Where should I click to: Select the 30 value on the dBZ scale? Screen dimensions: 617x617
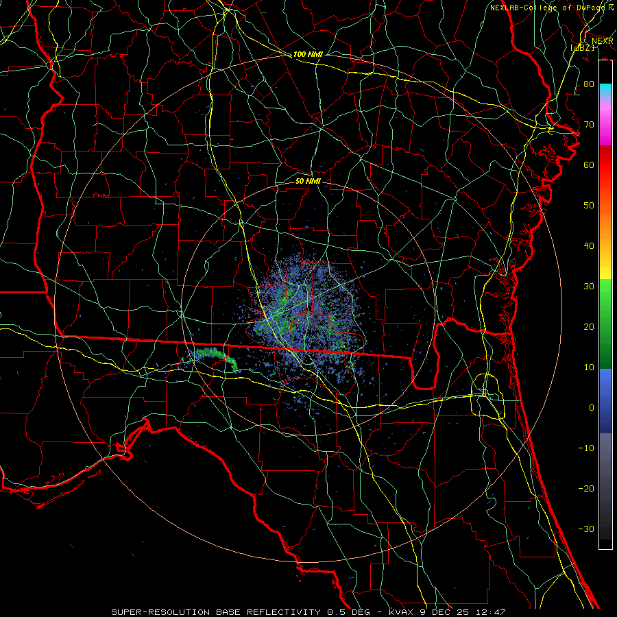click(589, 286)
